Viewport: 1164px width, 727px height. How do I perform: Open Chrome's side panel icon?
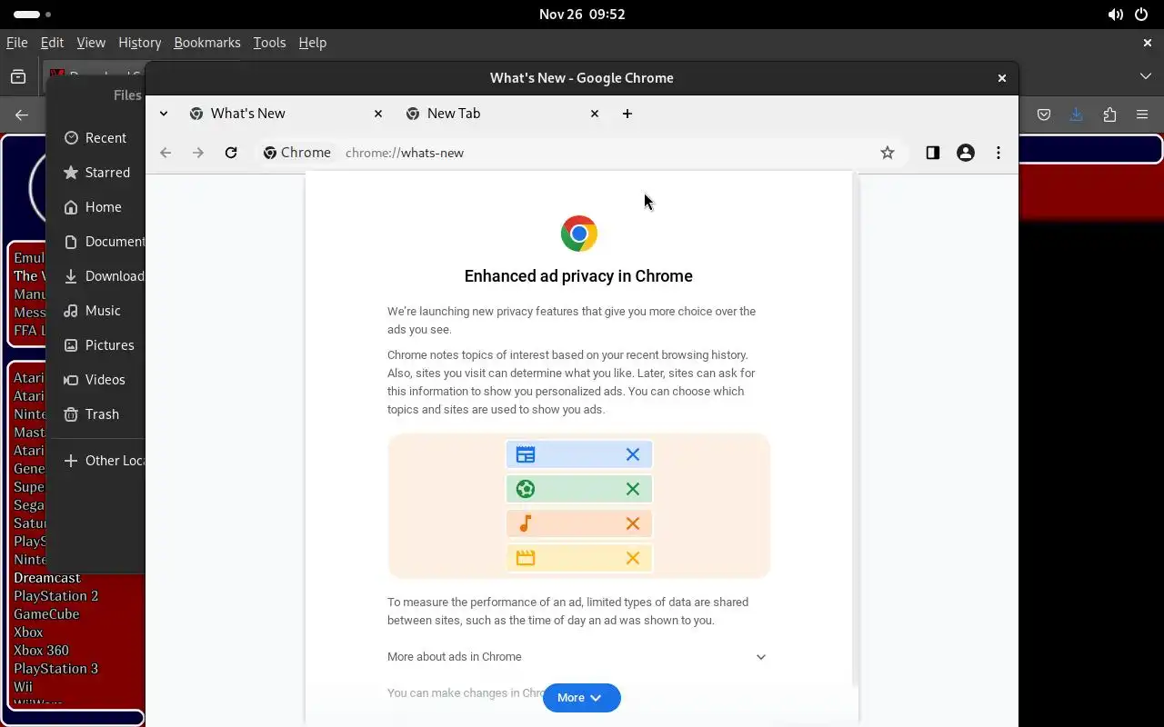point(932,153)
